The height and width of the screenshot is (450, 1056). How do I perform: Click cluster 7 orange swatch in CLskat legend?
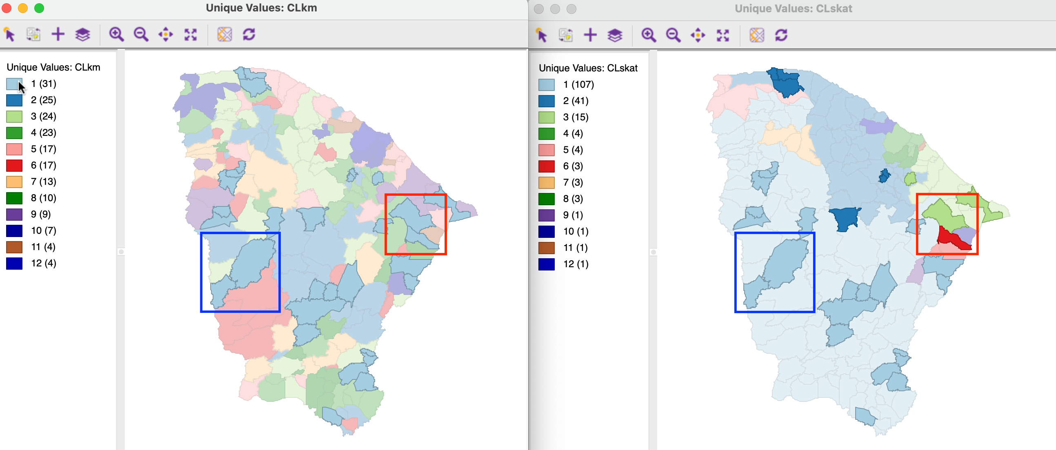coord(547,183)
